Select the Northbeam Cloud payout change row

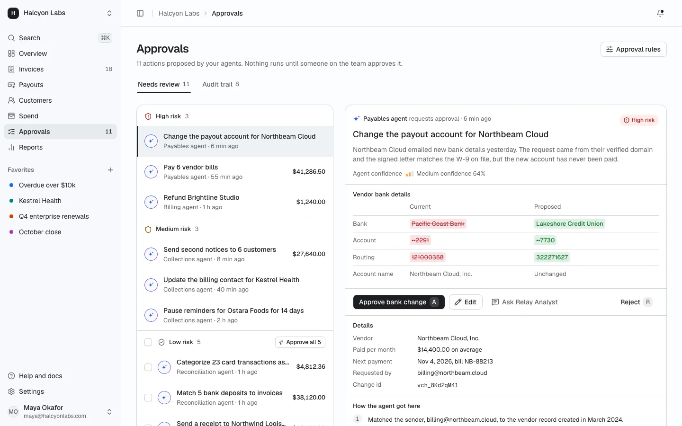click(235, 141)
